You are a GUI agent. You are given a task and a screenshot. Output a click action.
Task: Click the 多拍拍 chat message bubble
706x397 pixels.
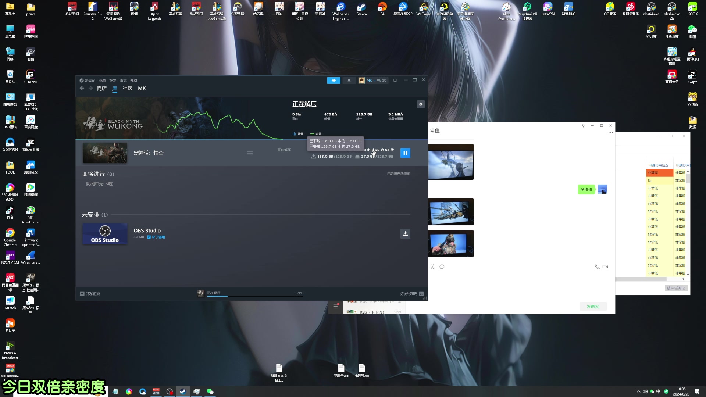point(586,190)
